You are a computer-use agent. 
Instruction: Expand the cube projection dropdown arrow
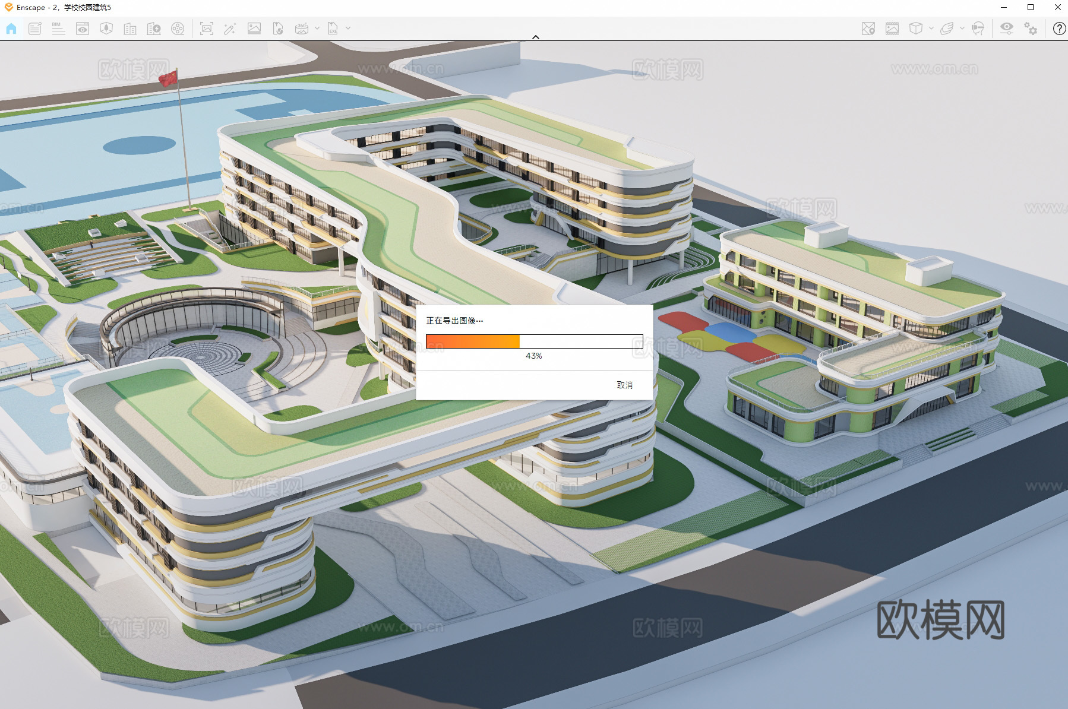pyautogui.click(x=931, y=28)
